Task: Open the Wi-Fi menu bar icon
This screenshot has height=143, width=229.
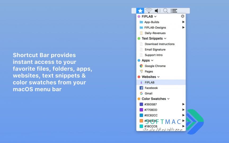Action: tap(149, 11)
